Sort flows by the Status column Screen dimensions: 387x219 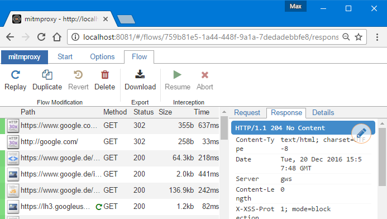pyautogui.click(x=144, y=112)
